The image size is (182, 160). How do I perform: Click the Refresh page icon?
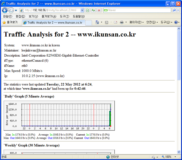pos(93,10)
